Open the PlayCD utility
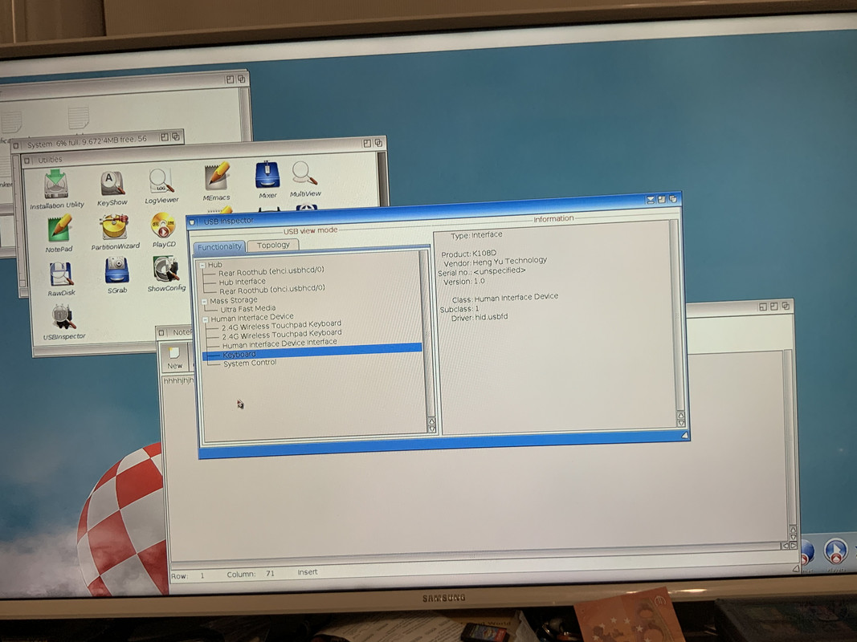Image resolution: width=857 pixels, height=642 pixels. [163, 230]
